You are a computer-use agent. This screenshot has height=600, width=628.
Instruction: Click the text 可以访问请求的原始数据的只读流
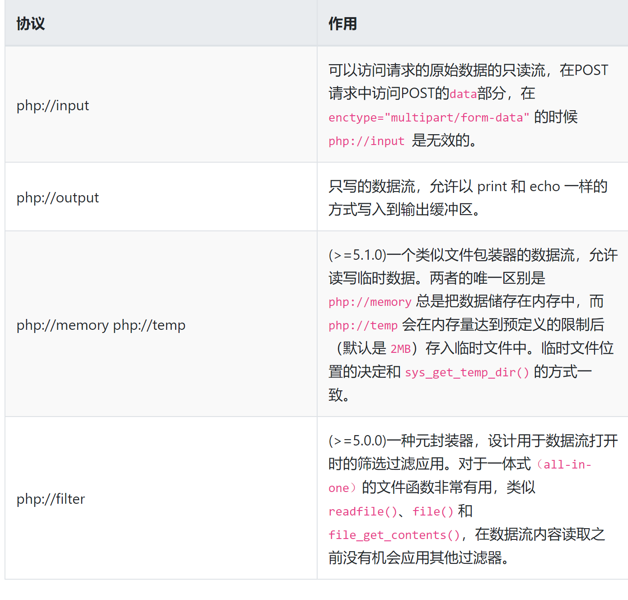click(x=437, y=70)
